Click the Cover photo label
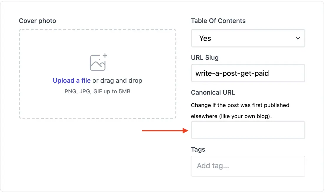 (38, 21)
